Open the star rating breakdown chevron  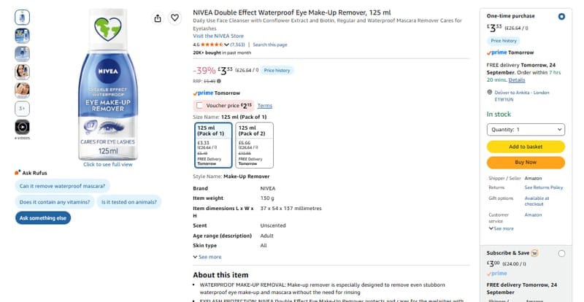(226, 44)
